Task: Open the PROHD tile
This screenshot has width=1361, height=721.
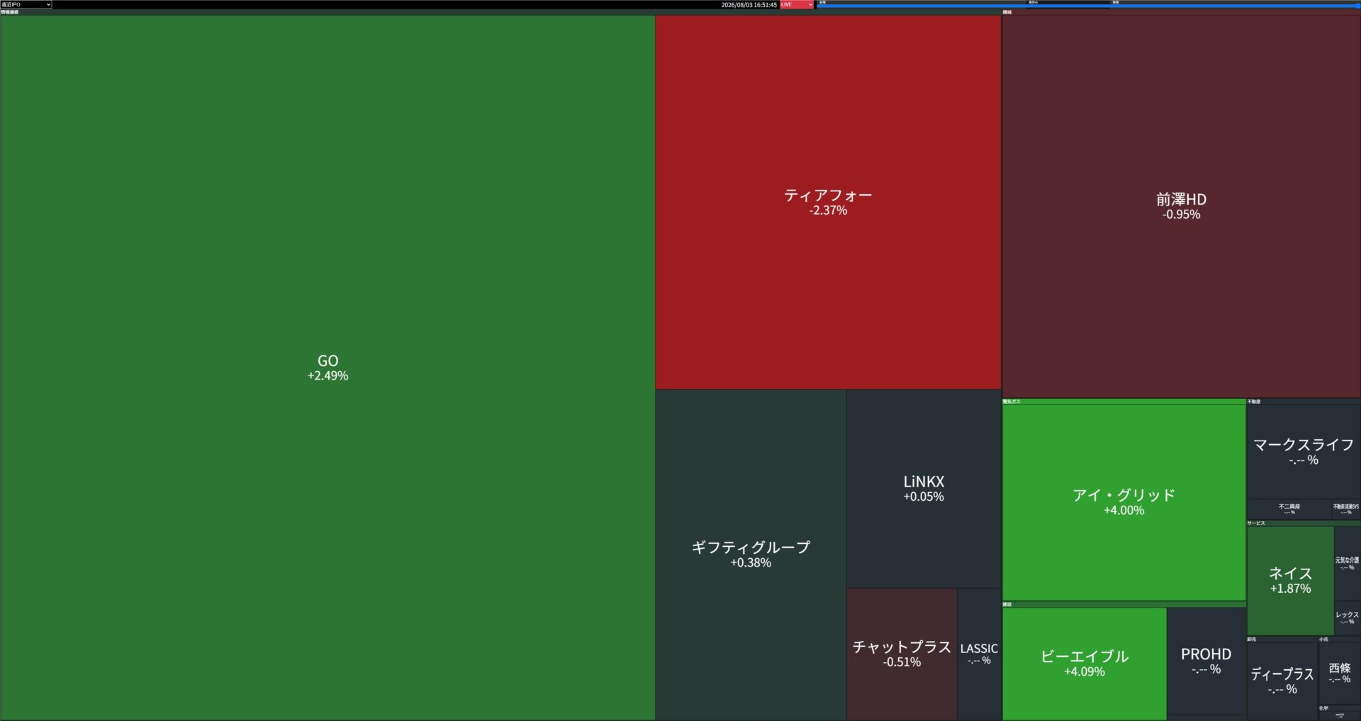Action: coord(1206,662)
